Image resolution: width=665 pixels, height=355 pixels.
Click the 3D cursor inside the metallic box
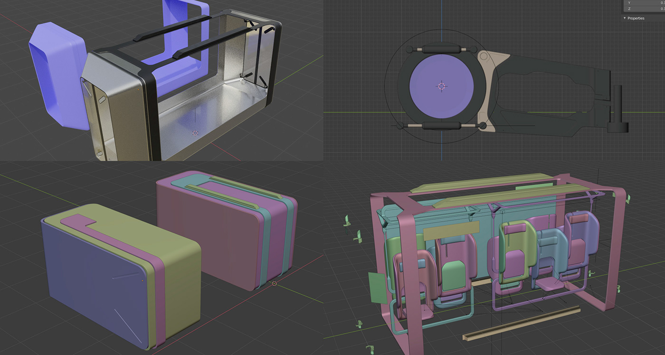[x=194, y=133]
